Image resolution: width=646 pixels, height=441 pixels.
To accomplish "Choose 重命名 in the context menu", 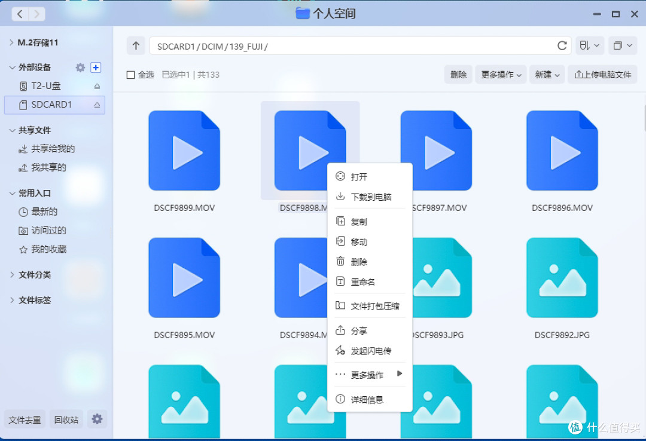I will (x=370, y=282).
